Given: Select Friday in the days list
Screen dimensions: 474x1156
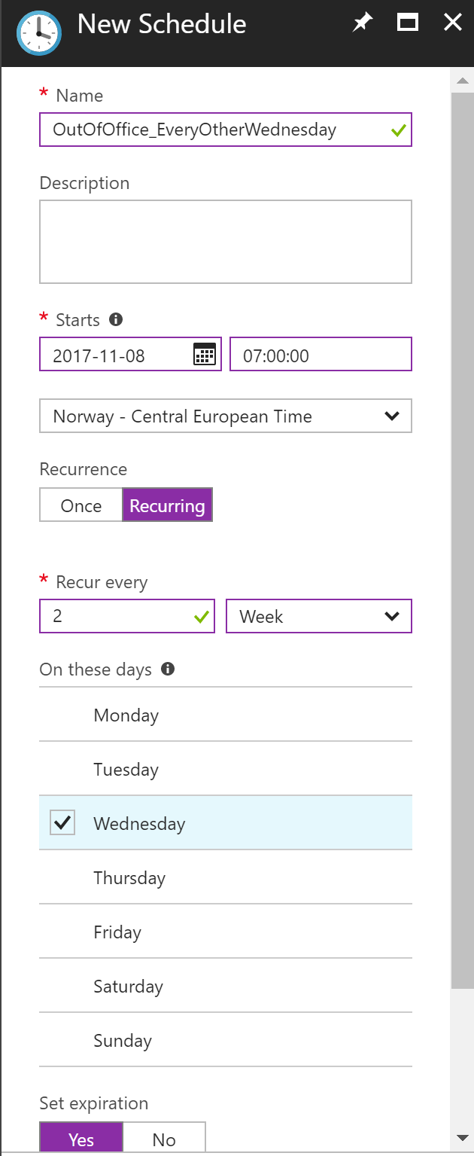Looking at the screenshot, I should pos(226,931).
